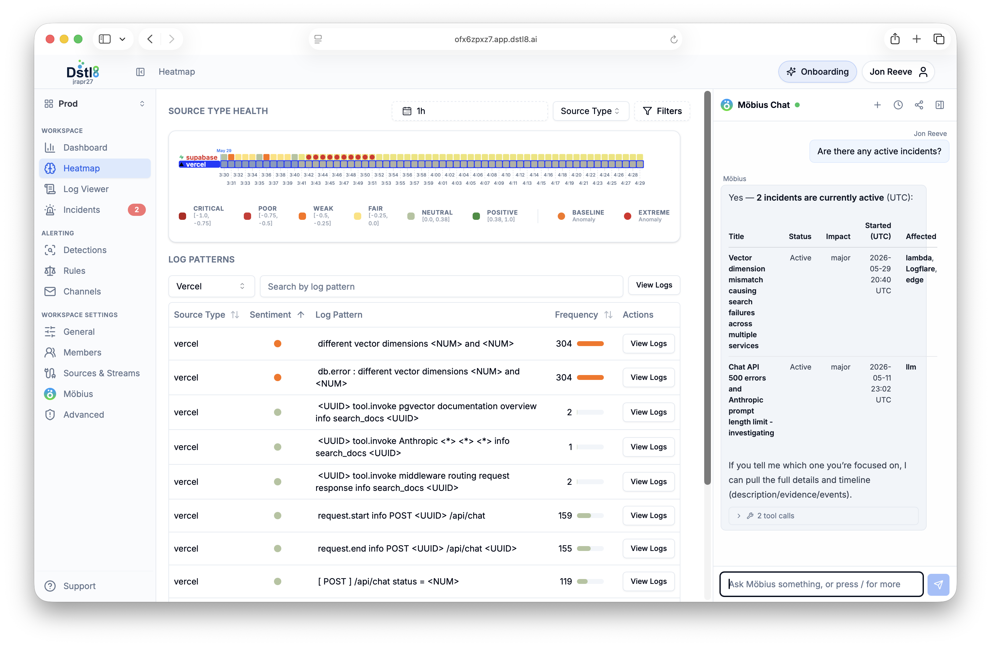Start a new Möbius chat with plus
Screen dimensions: 991x647
877,105
